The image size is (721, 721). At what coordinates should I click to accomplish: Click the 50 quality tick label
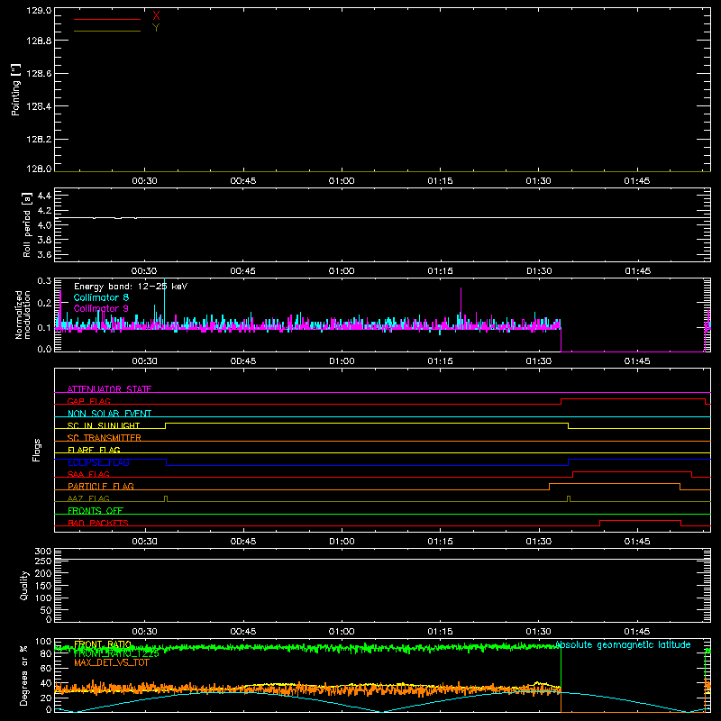pyautogui.click(x=46, y=610)
